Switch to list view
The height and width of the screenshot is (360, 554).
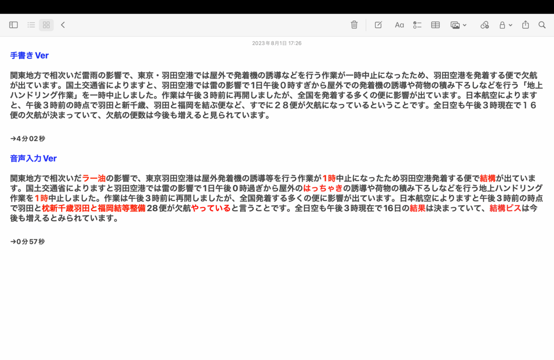(x=31, y=25)
